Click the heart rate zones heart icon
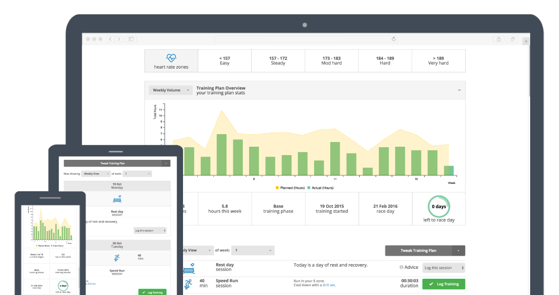The image size is (559, 295). coord(171,58)
